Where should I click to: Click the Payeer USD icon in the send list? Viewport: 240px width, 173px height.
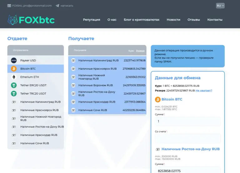point(14,60)
